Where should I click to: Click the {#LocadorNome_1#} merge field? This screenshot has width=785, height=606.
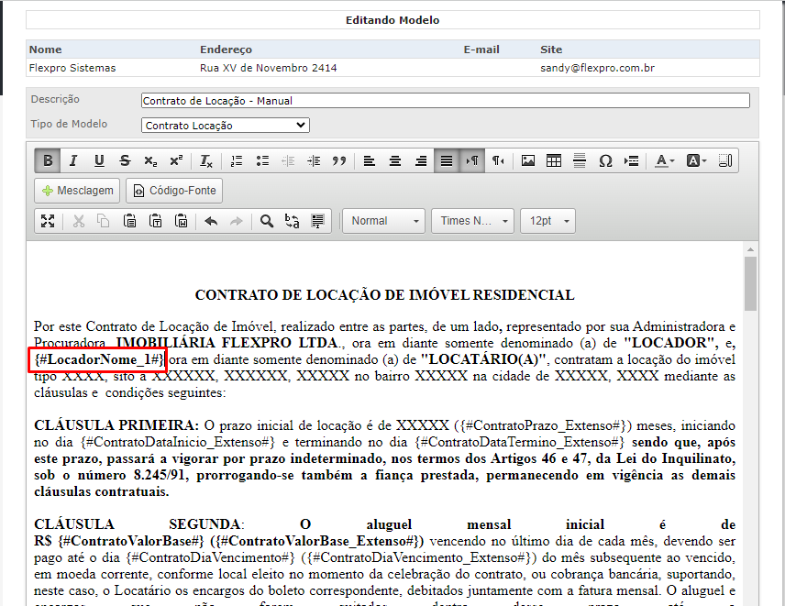(99, 359)
